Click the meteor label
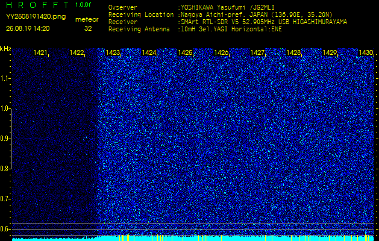Screen dimensions: 379x241 pyautogui.click(x=87, y=20)
